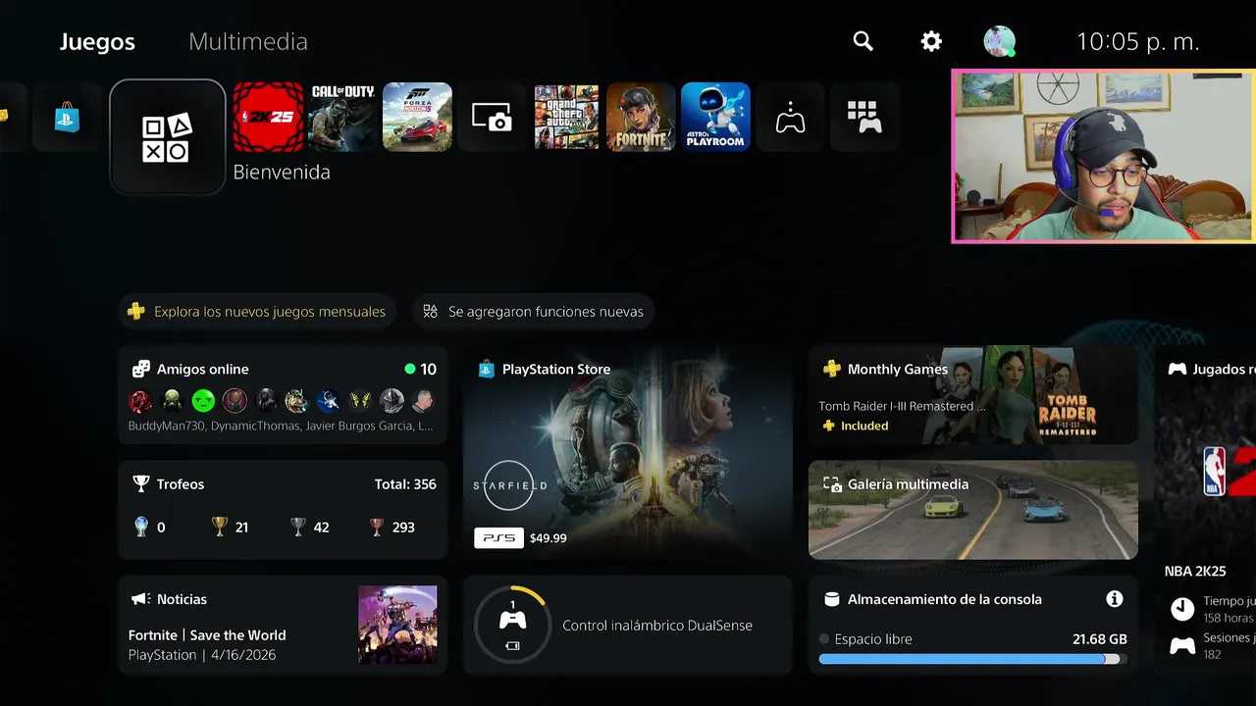Click the streamer webcam overlay
Viewport: 1256px width, 706px height.
tap(1104, 156)
